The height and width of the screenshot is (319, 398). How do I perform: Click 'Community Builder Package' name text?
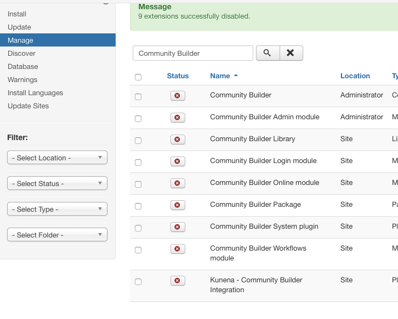click(x=255, y=205)
